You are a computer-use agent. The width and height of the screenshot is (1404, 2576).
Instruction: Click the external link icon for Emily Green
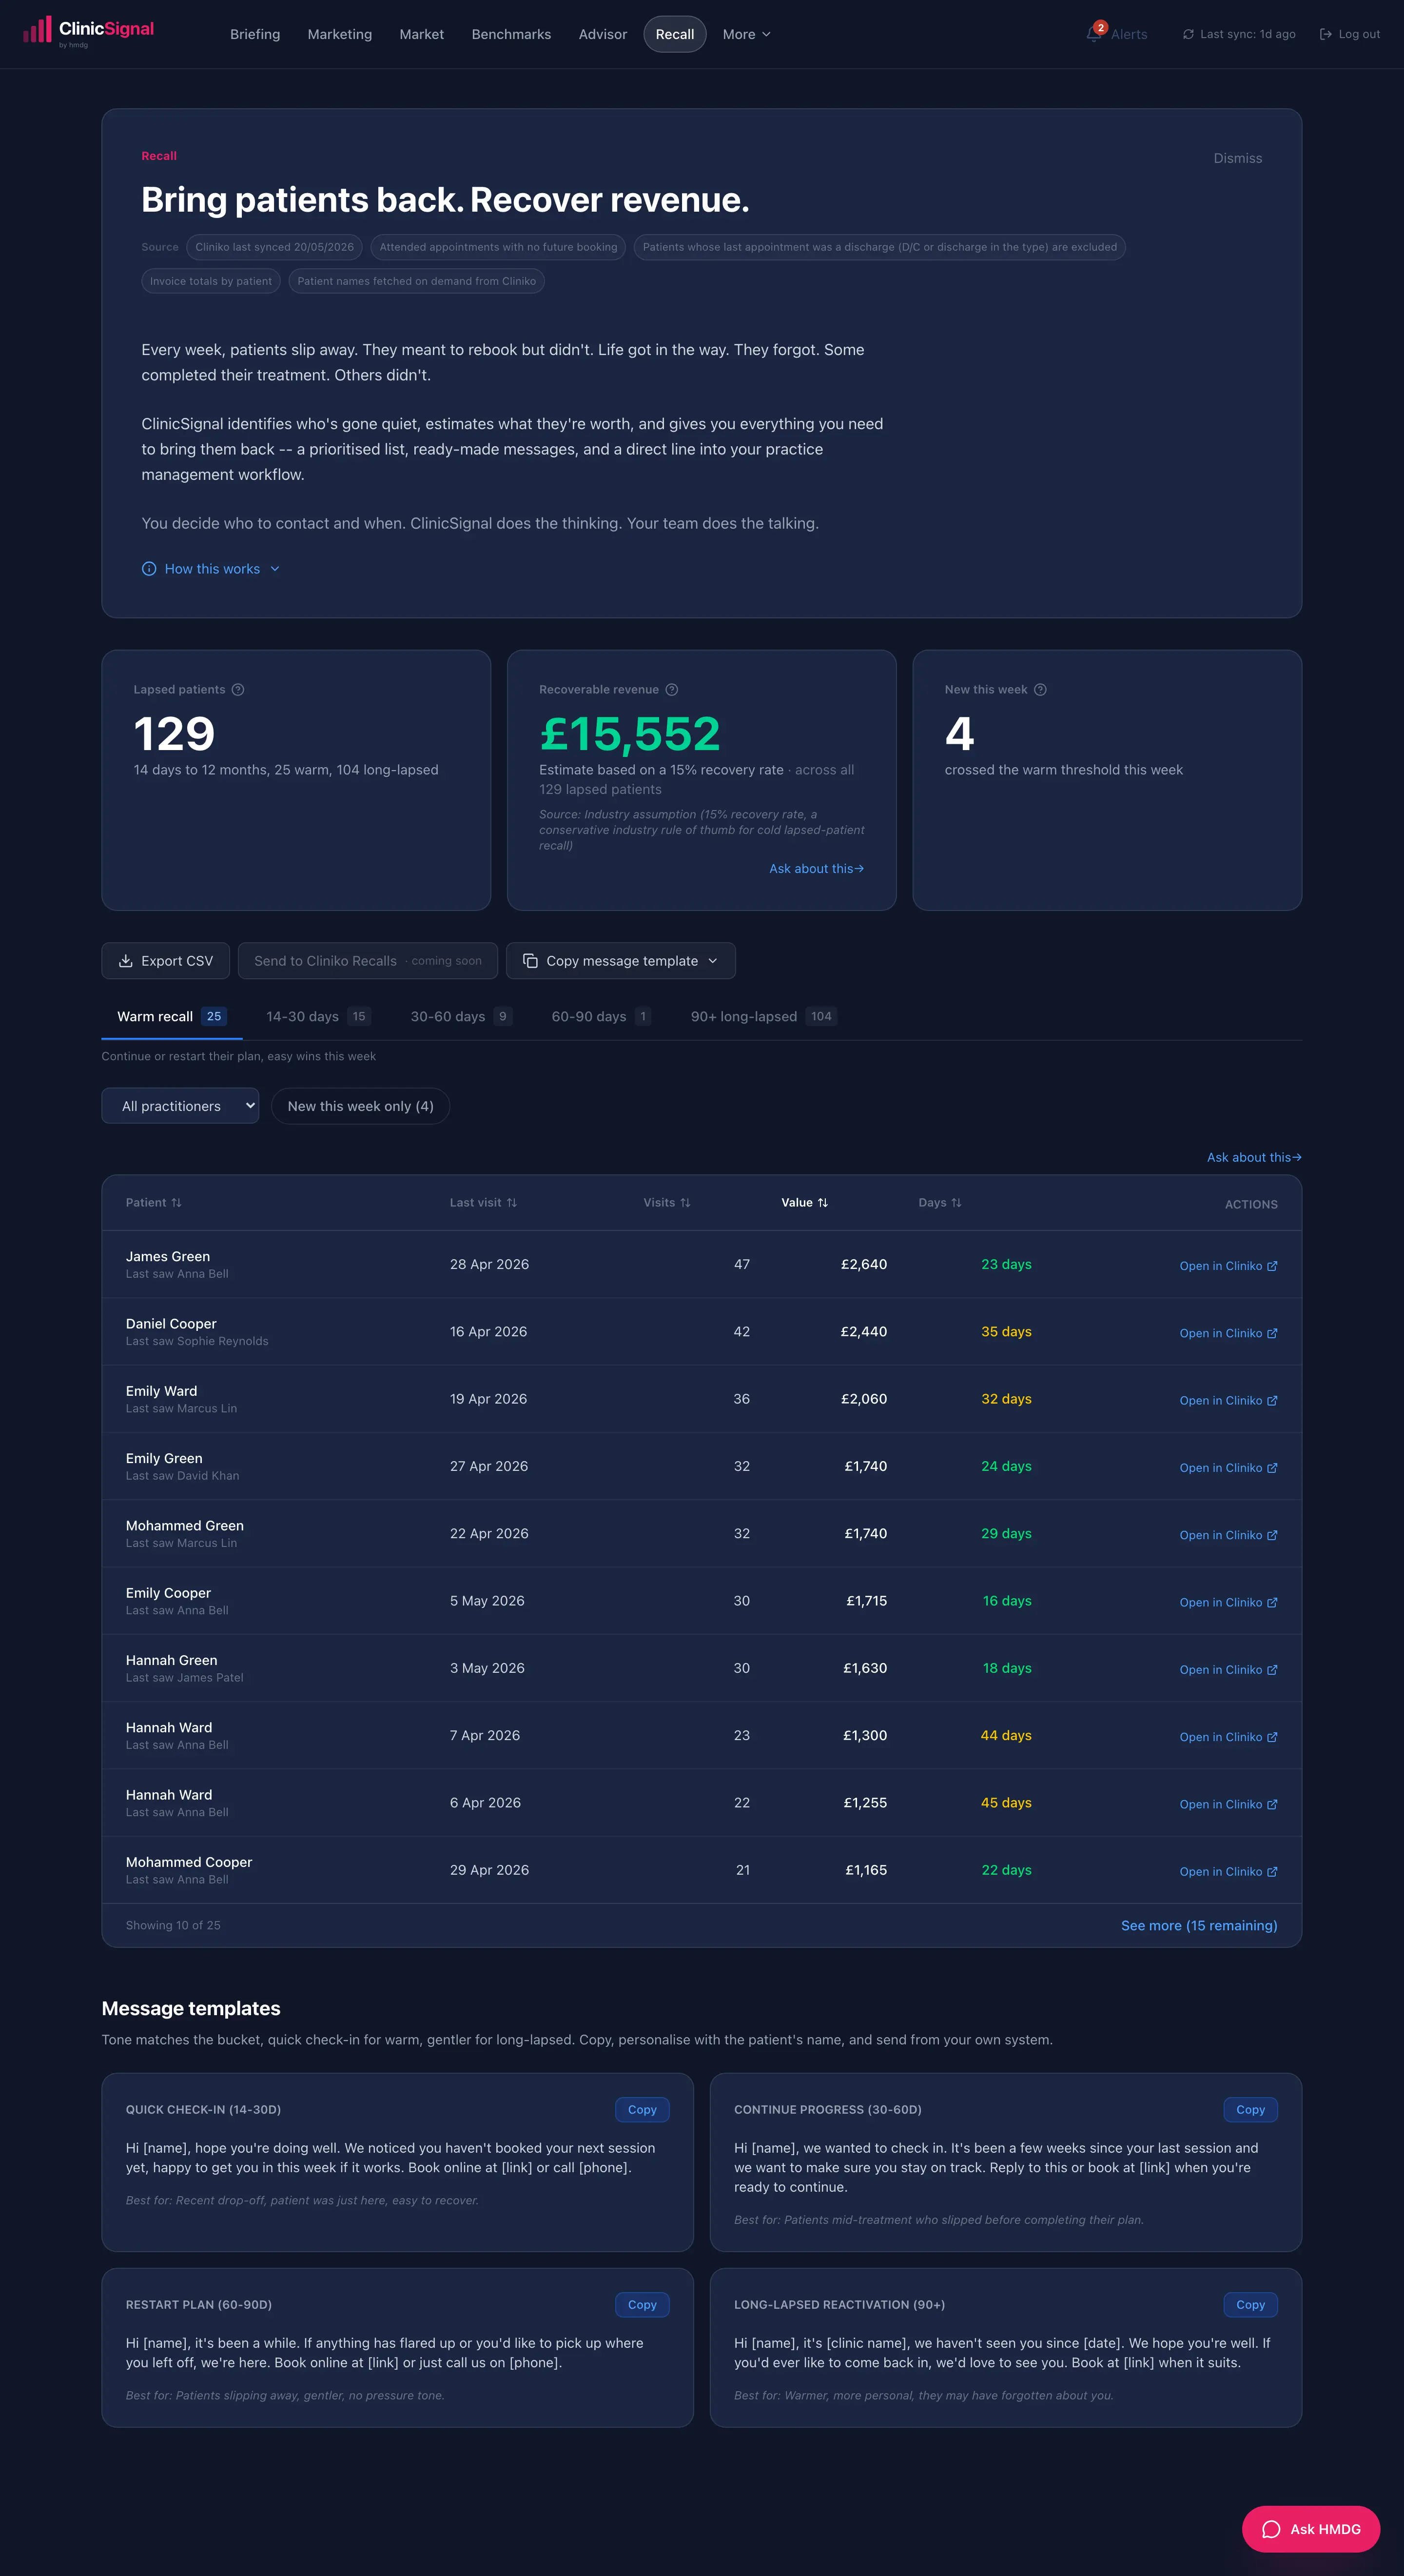pyautogui.click(x=1272, y=1468)
